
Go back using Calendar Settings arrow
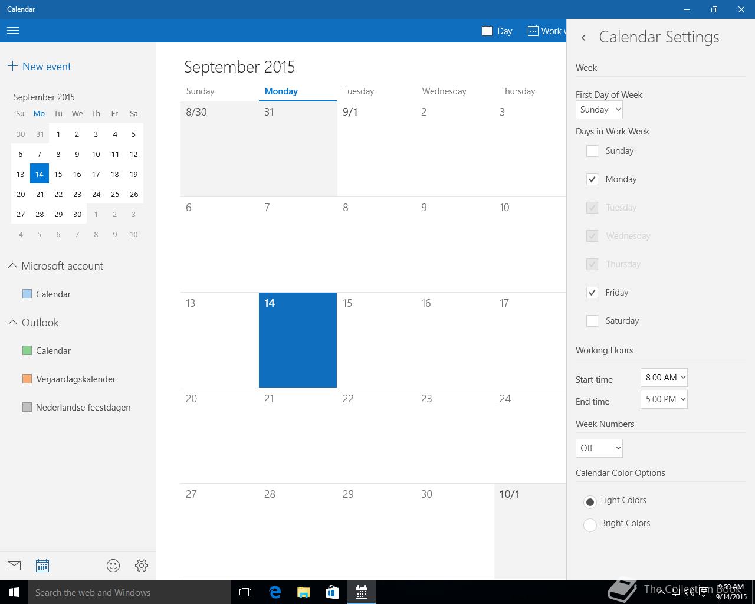click(x=583, y=37)
